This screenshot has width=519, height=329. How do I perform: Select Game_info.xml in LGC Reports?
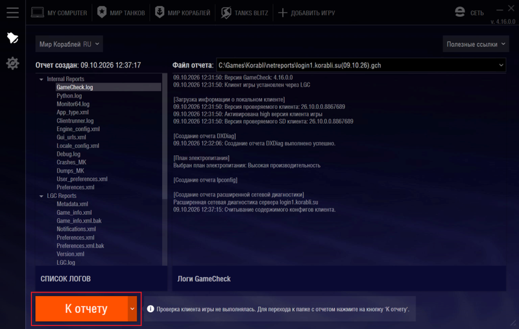[74, 212]
